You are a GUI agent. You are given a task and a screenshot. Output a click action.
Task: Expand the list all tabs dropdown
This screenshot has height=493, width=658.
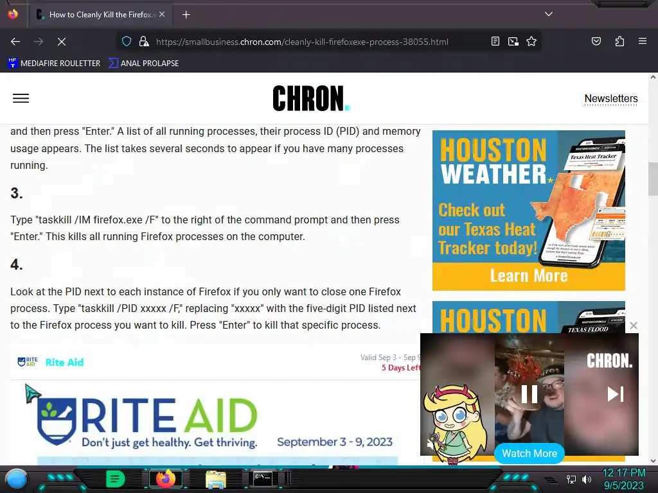click(x=549, y=14)
